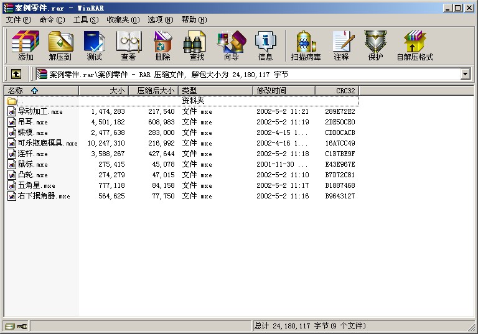The height and width of the screenshot is (334, 478).
Task: Sort by the 修改时间 column header
Action: tap(284, 91)
